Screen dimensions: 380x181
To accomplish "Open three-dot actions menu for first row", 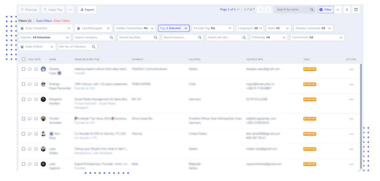I will [x=351, y=69].
